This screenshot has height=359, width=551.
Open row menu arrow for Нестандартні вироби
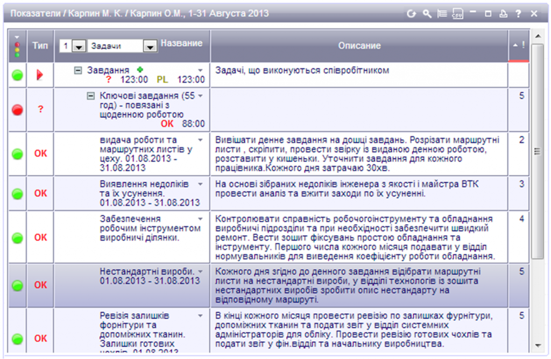[200, 271]
